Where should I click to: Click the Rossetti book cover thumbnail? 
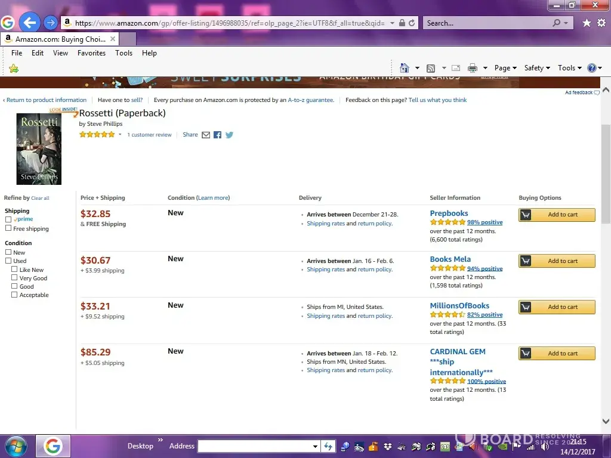click(39, 149)
